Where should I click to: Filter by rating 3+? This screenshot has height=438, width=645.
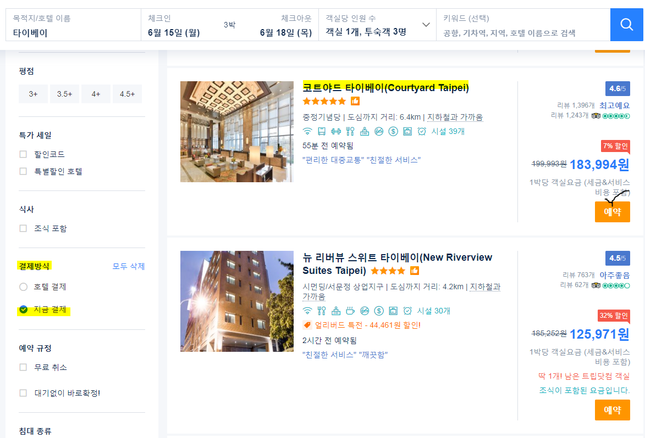tap(34, 94)
